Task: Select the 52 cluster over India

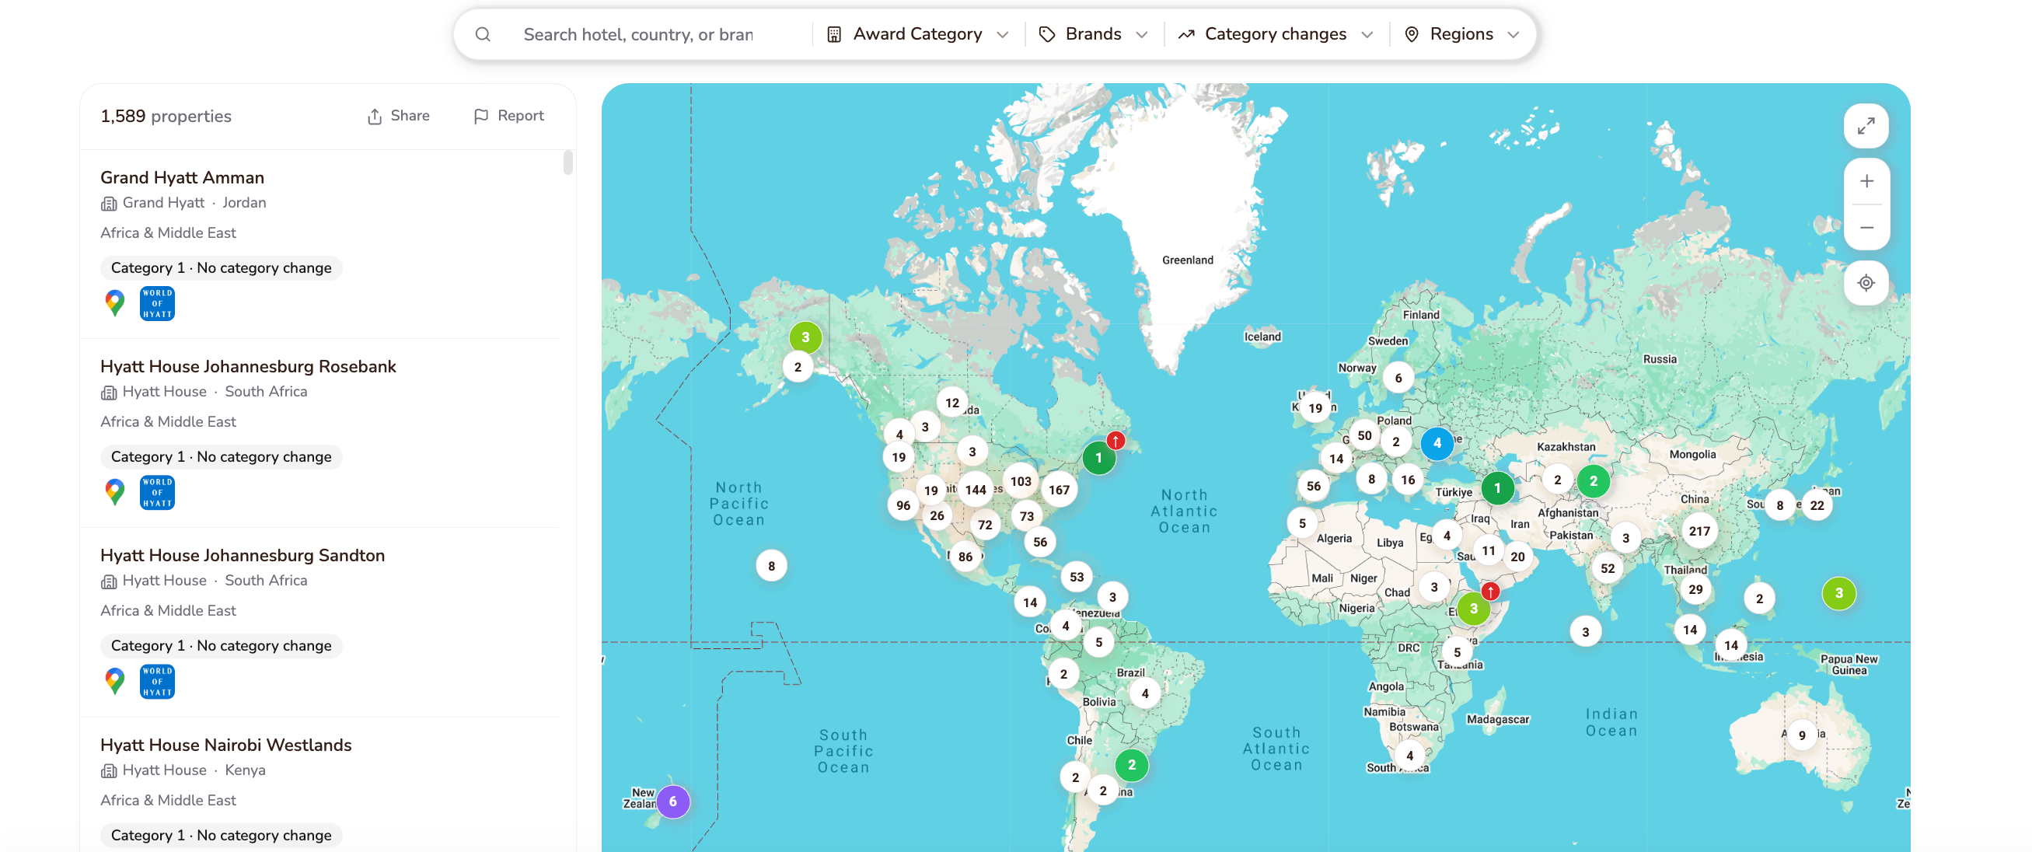Action: [x=1608, y=568]
